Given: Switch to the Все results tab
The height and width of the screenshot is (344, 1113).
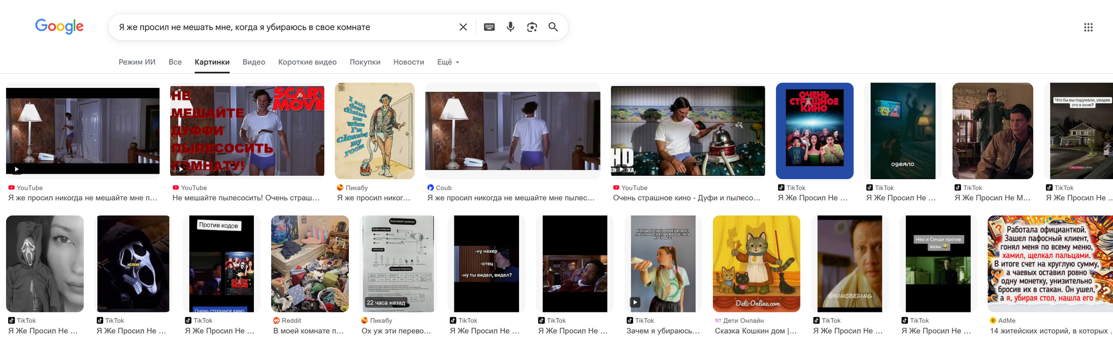Looking at the screenshot, I should [175, 62].
